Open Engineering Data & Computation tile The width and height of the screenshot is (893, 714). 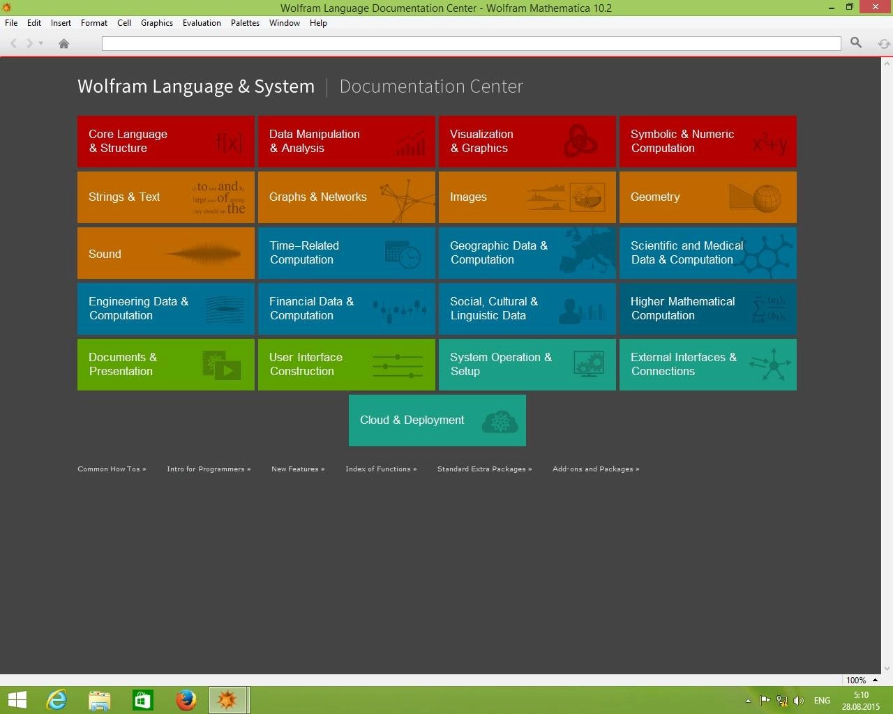click(x=166, y=309)
